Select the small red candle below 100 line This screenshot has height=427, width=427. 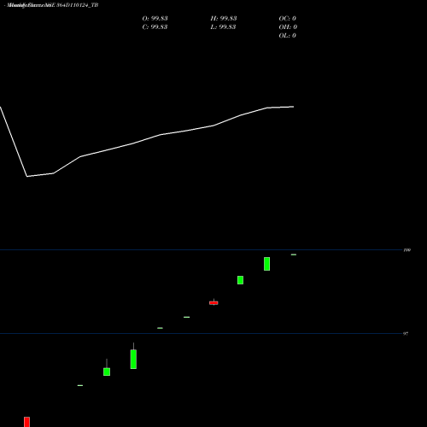coord(213,302)
